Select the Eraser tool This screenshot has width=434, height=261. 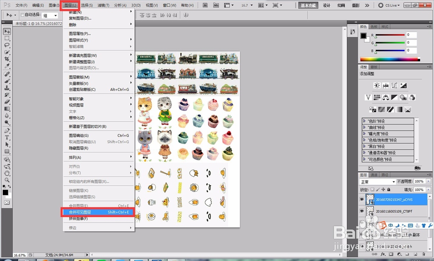point(7,102)
